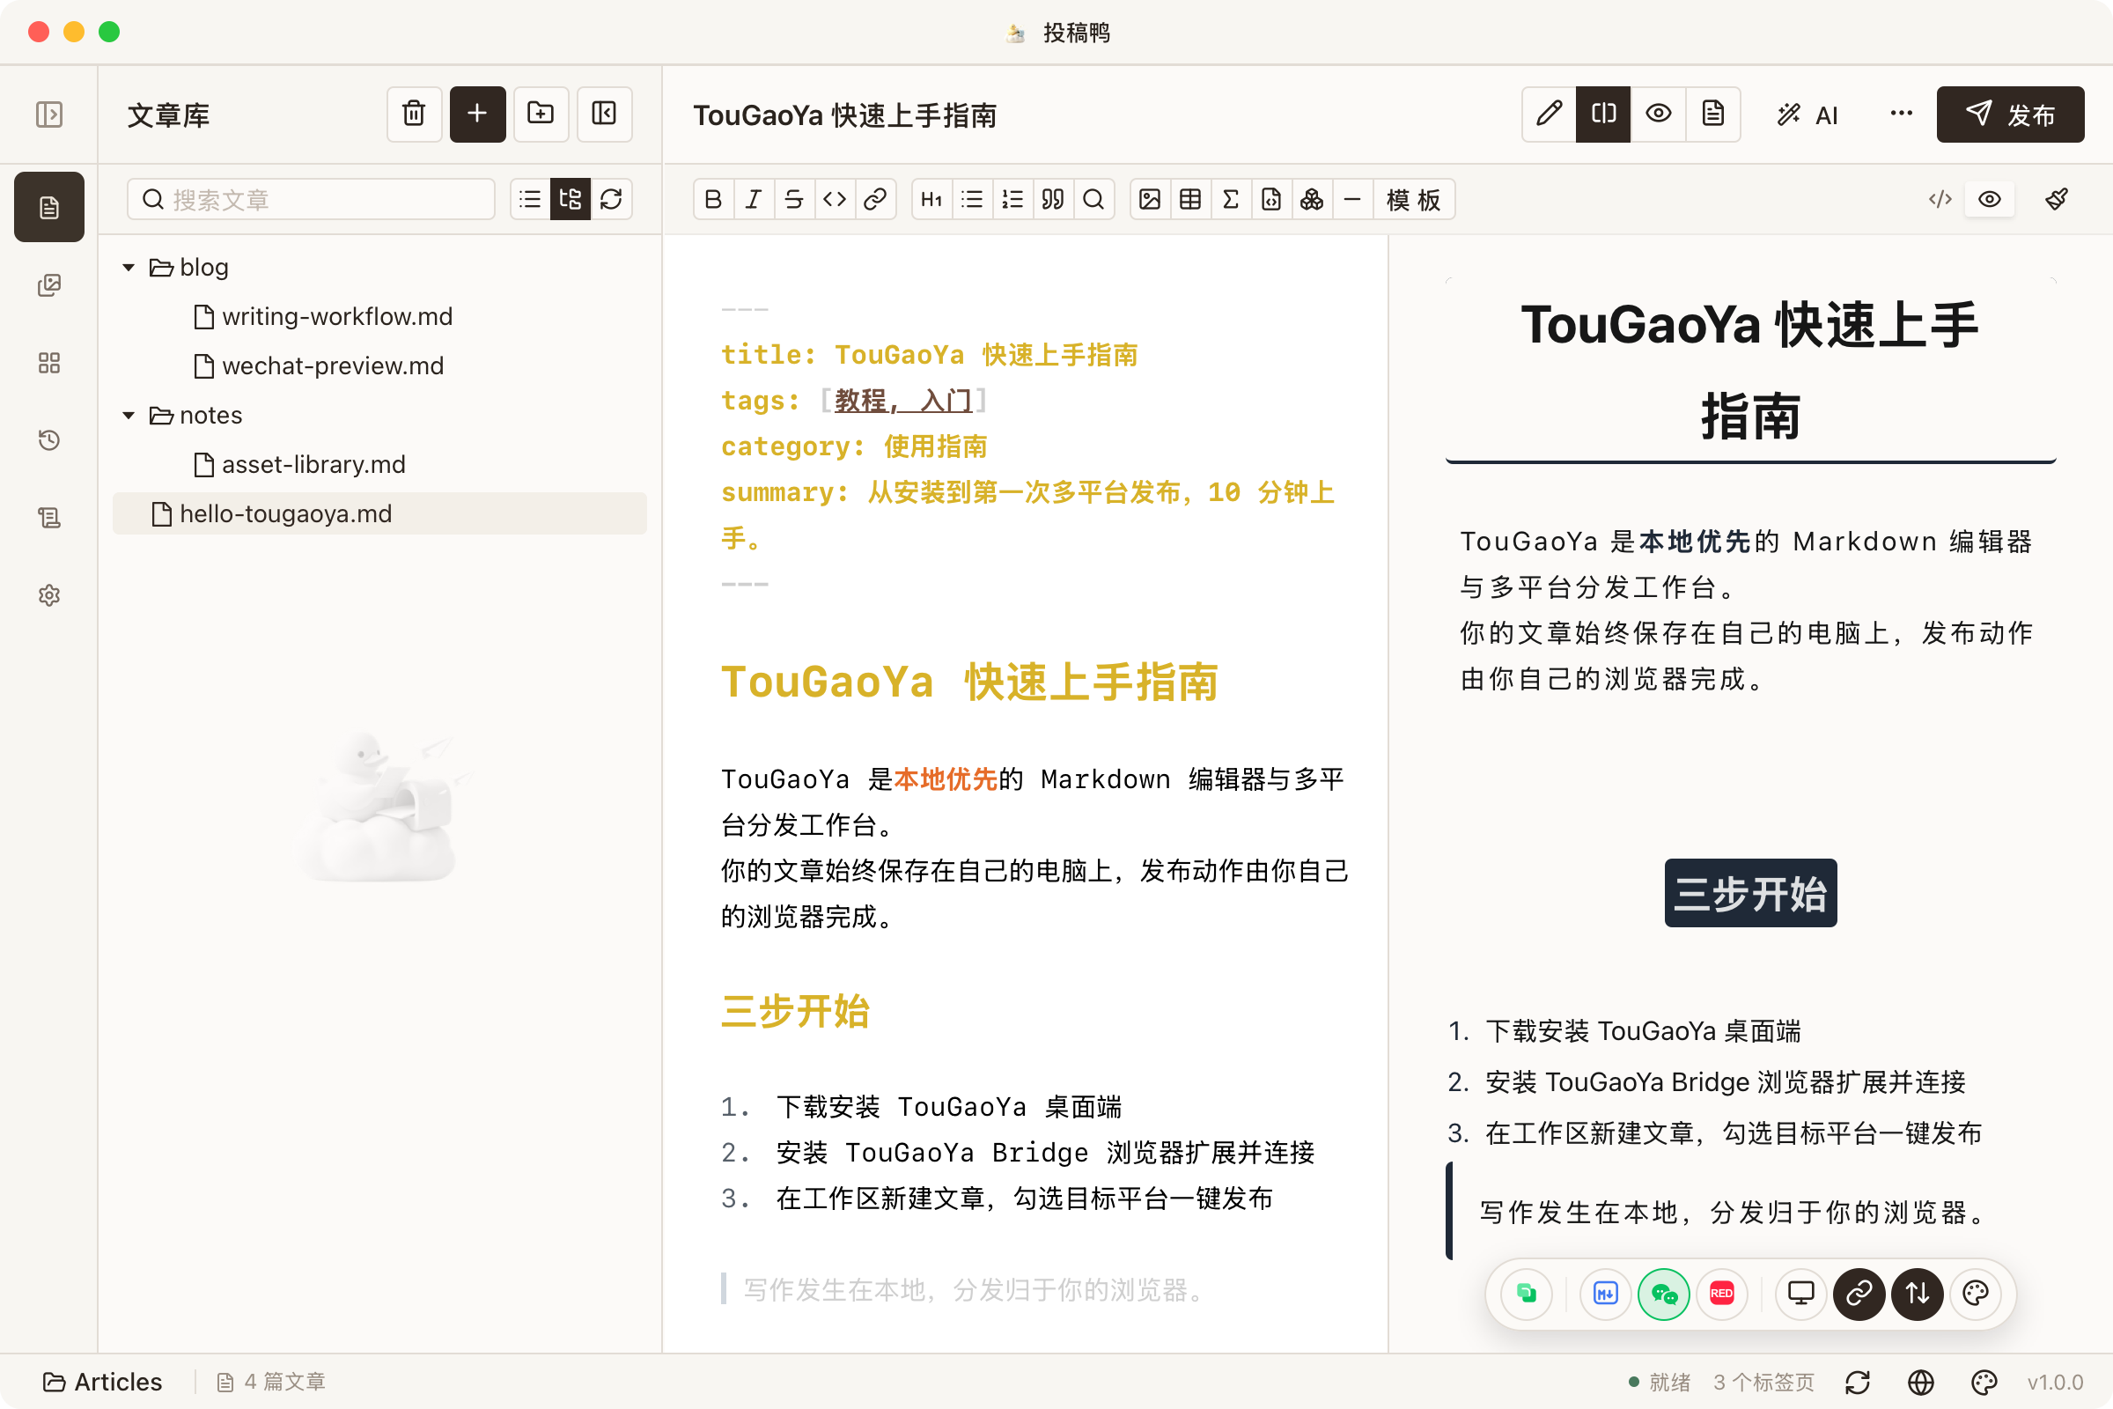Apply strikethrough formatting

click(794, 200)
